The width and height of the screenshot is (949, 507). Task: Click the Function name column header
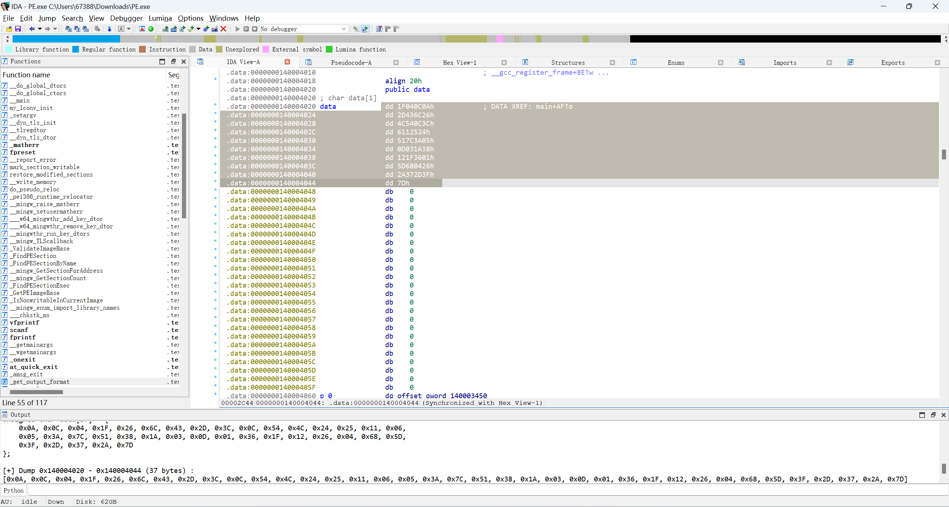[x=84, y=75]
